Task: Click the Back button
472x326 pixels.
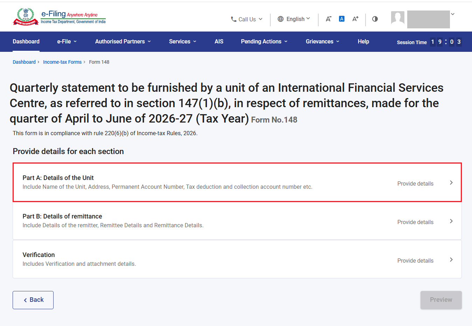Action: pos(33,300)
